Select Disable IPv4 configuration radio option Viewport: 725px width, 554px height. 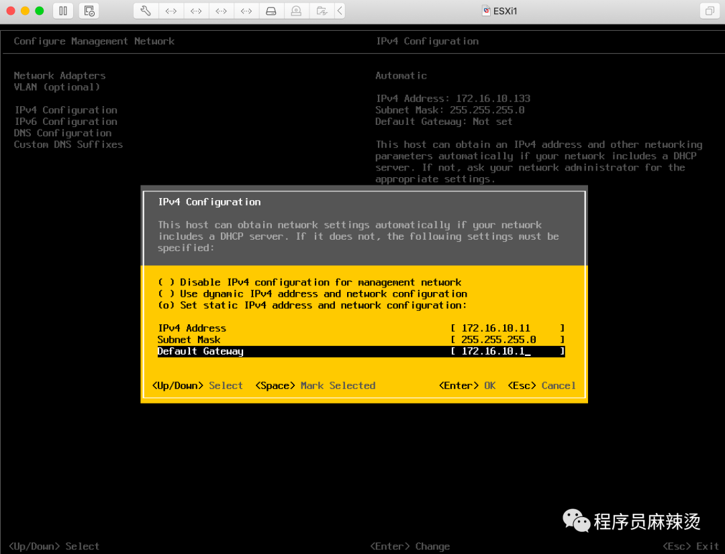click(309, 282)
